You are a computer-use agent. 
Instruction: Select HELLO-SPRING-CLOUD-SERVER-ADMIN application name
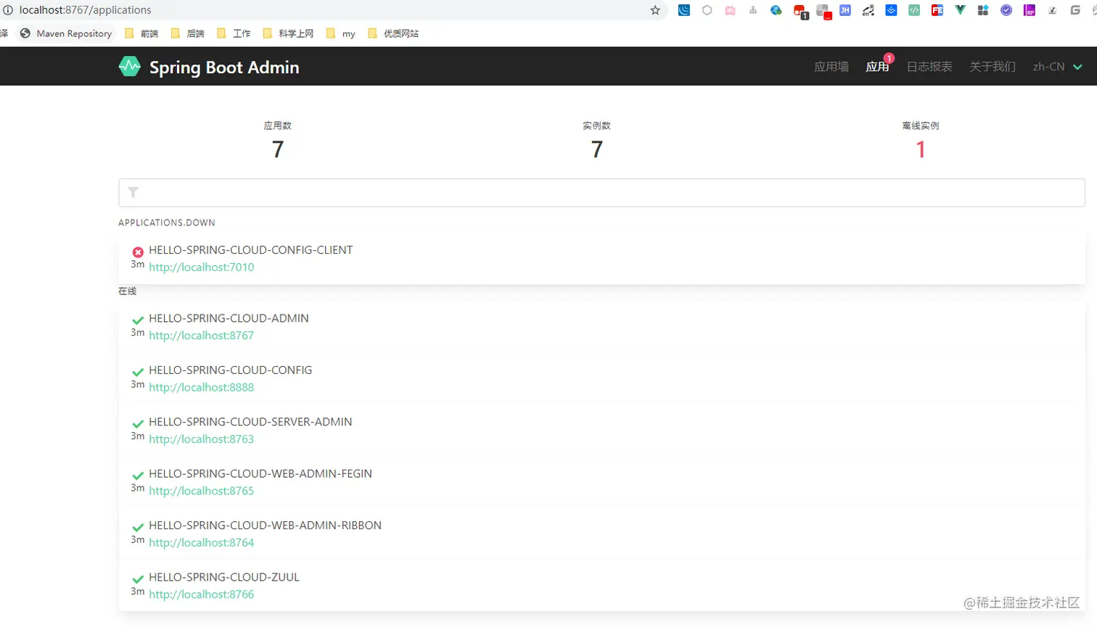[x=250, y=422]
